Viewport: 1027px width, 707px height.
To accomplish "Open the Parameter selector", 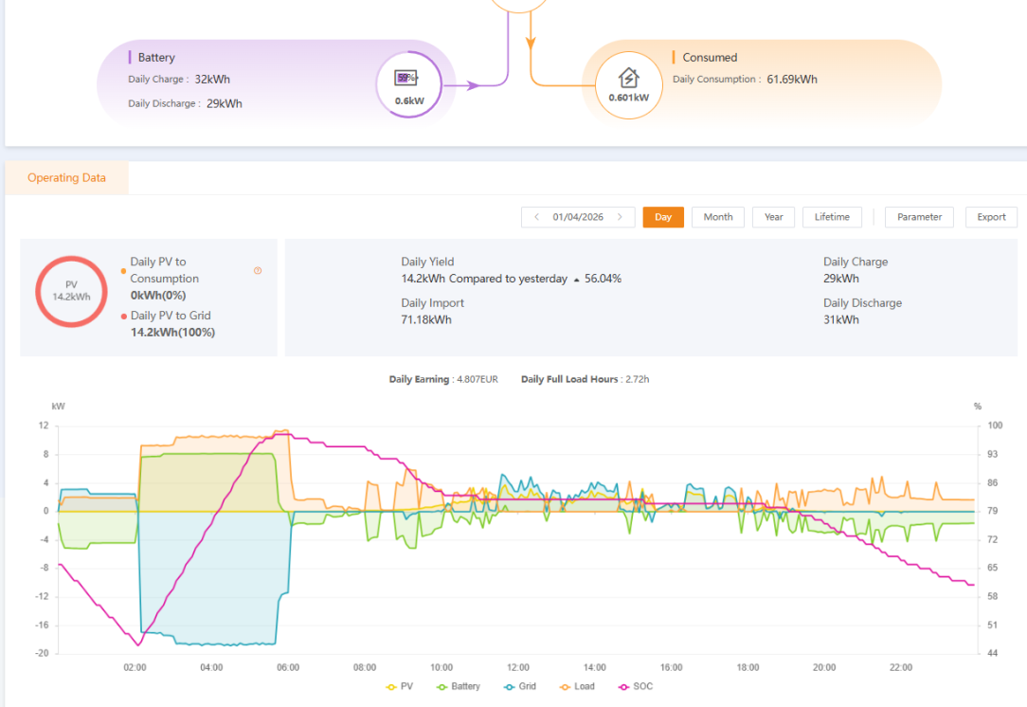I will tap(919, 217).
